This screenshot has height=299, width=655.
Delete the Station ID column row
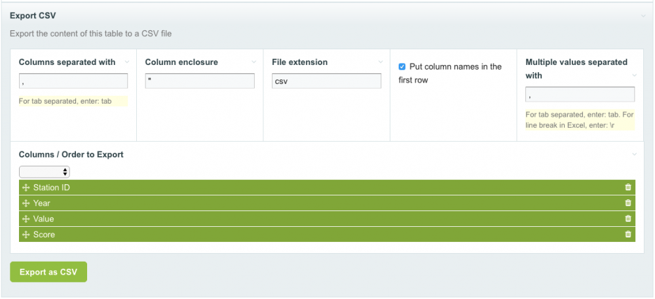628,188
